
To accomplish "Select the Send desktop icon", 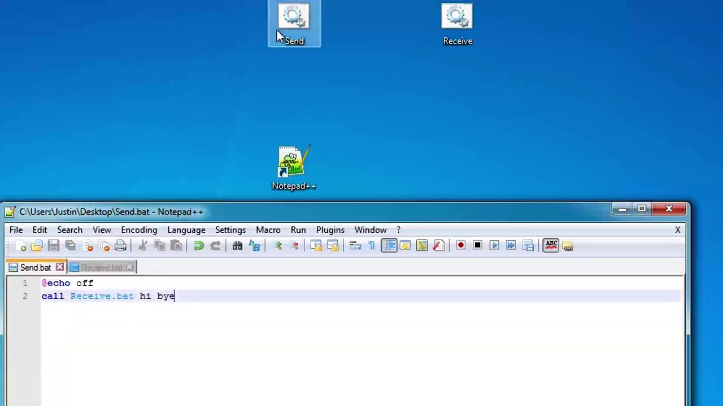I will pos(294,24).
